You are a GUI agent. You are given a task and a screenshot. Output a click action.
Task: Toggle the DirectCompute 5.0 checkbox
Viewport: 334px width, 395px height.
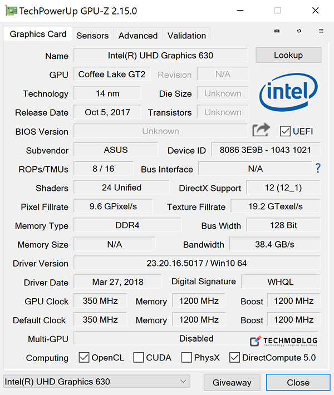click(x=234, y=357)
